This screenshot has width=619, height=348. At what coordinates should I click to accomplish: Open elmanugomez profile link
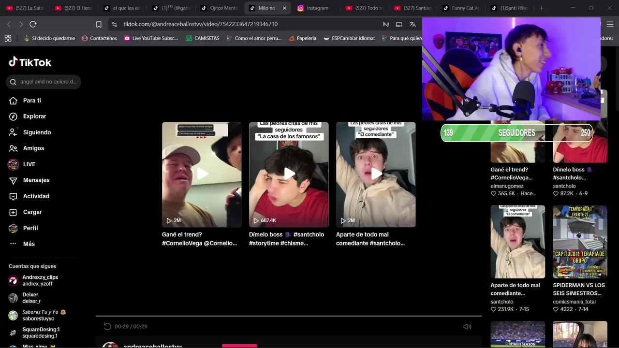[x=507, y=186]
